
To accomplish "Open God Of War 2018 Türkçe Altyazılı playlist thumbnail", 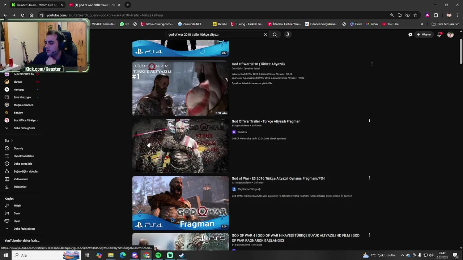I will click(180, 88).
